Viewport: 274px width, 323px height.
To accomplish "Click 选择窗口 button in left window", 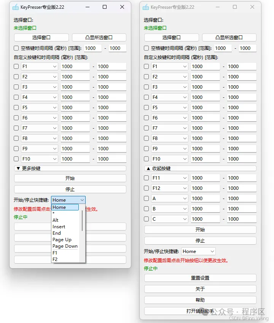I will pos(41,38).
